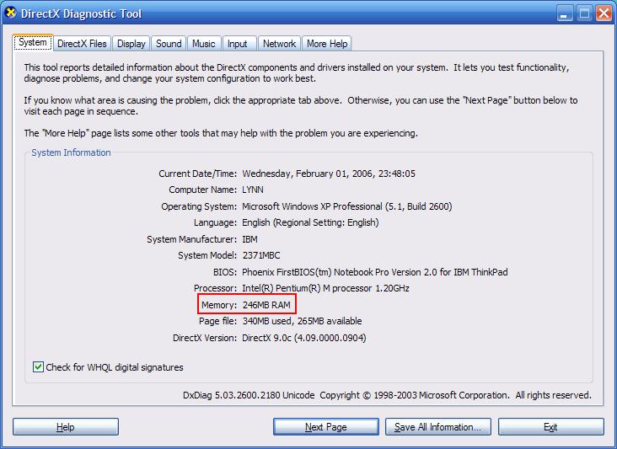The width and height of the screenshot is (617, 449).
Task: Click the 246MB RAM memory value
Action: 266,305
